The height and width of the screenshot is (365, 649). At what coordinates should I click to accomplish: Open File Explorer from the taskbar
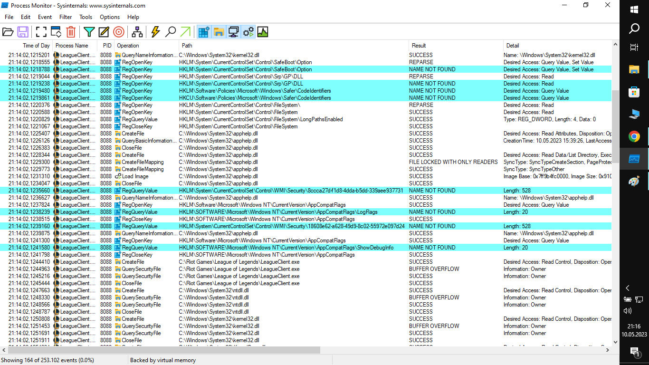coord(634,69)
